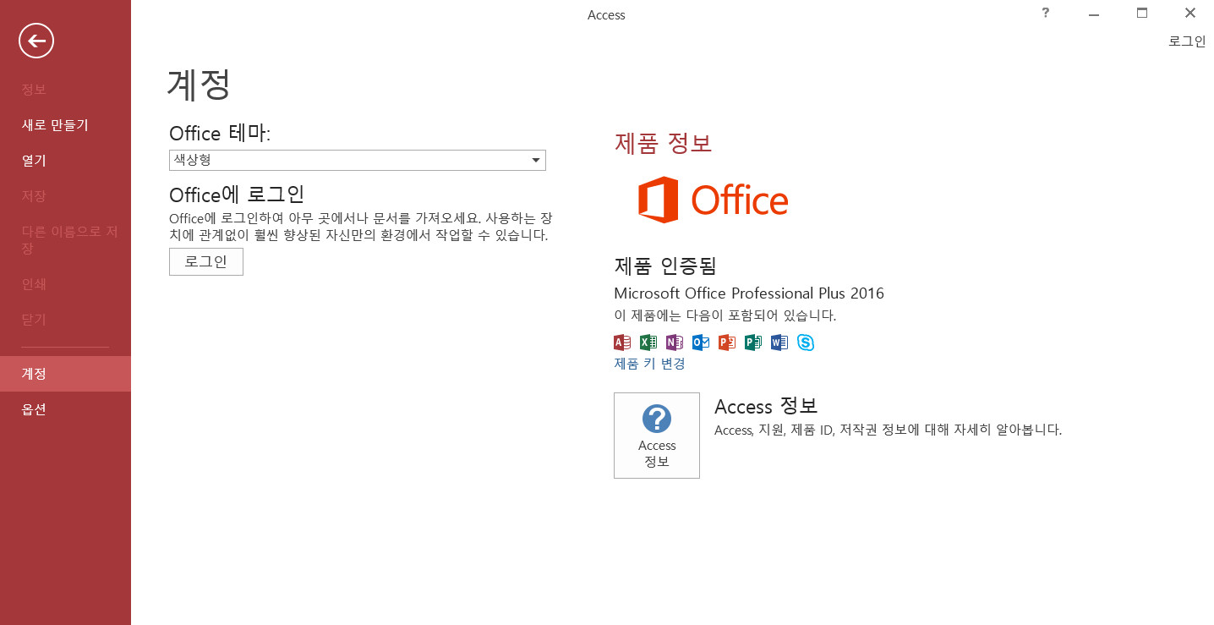This screenshot has width=1214, height=625.
Task: Click the Skype icon in product list
Action: pos(806,343)
